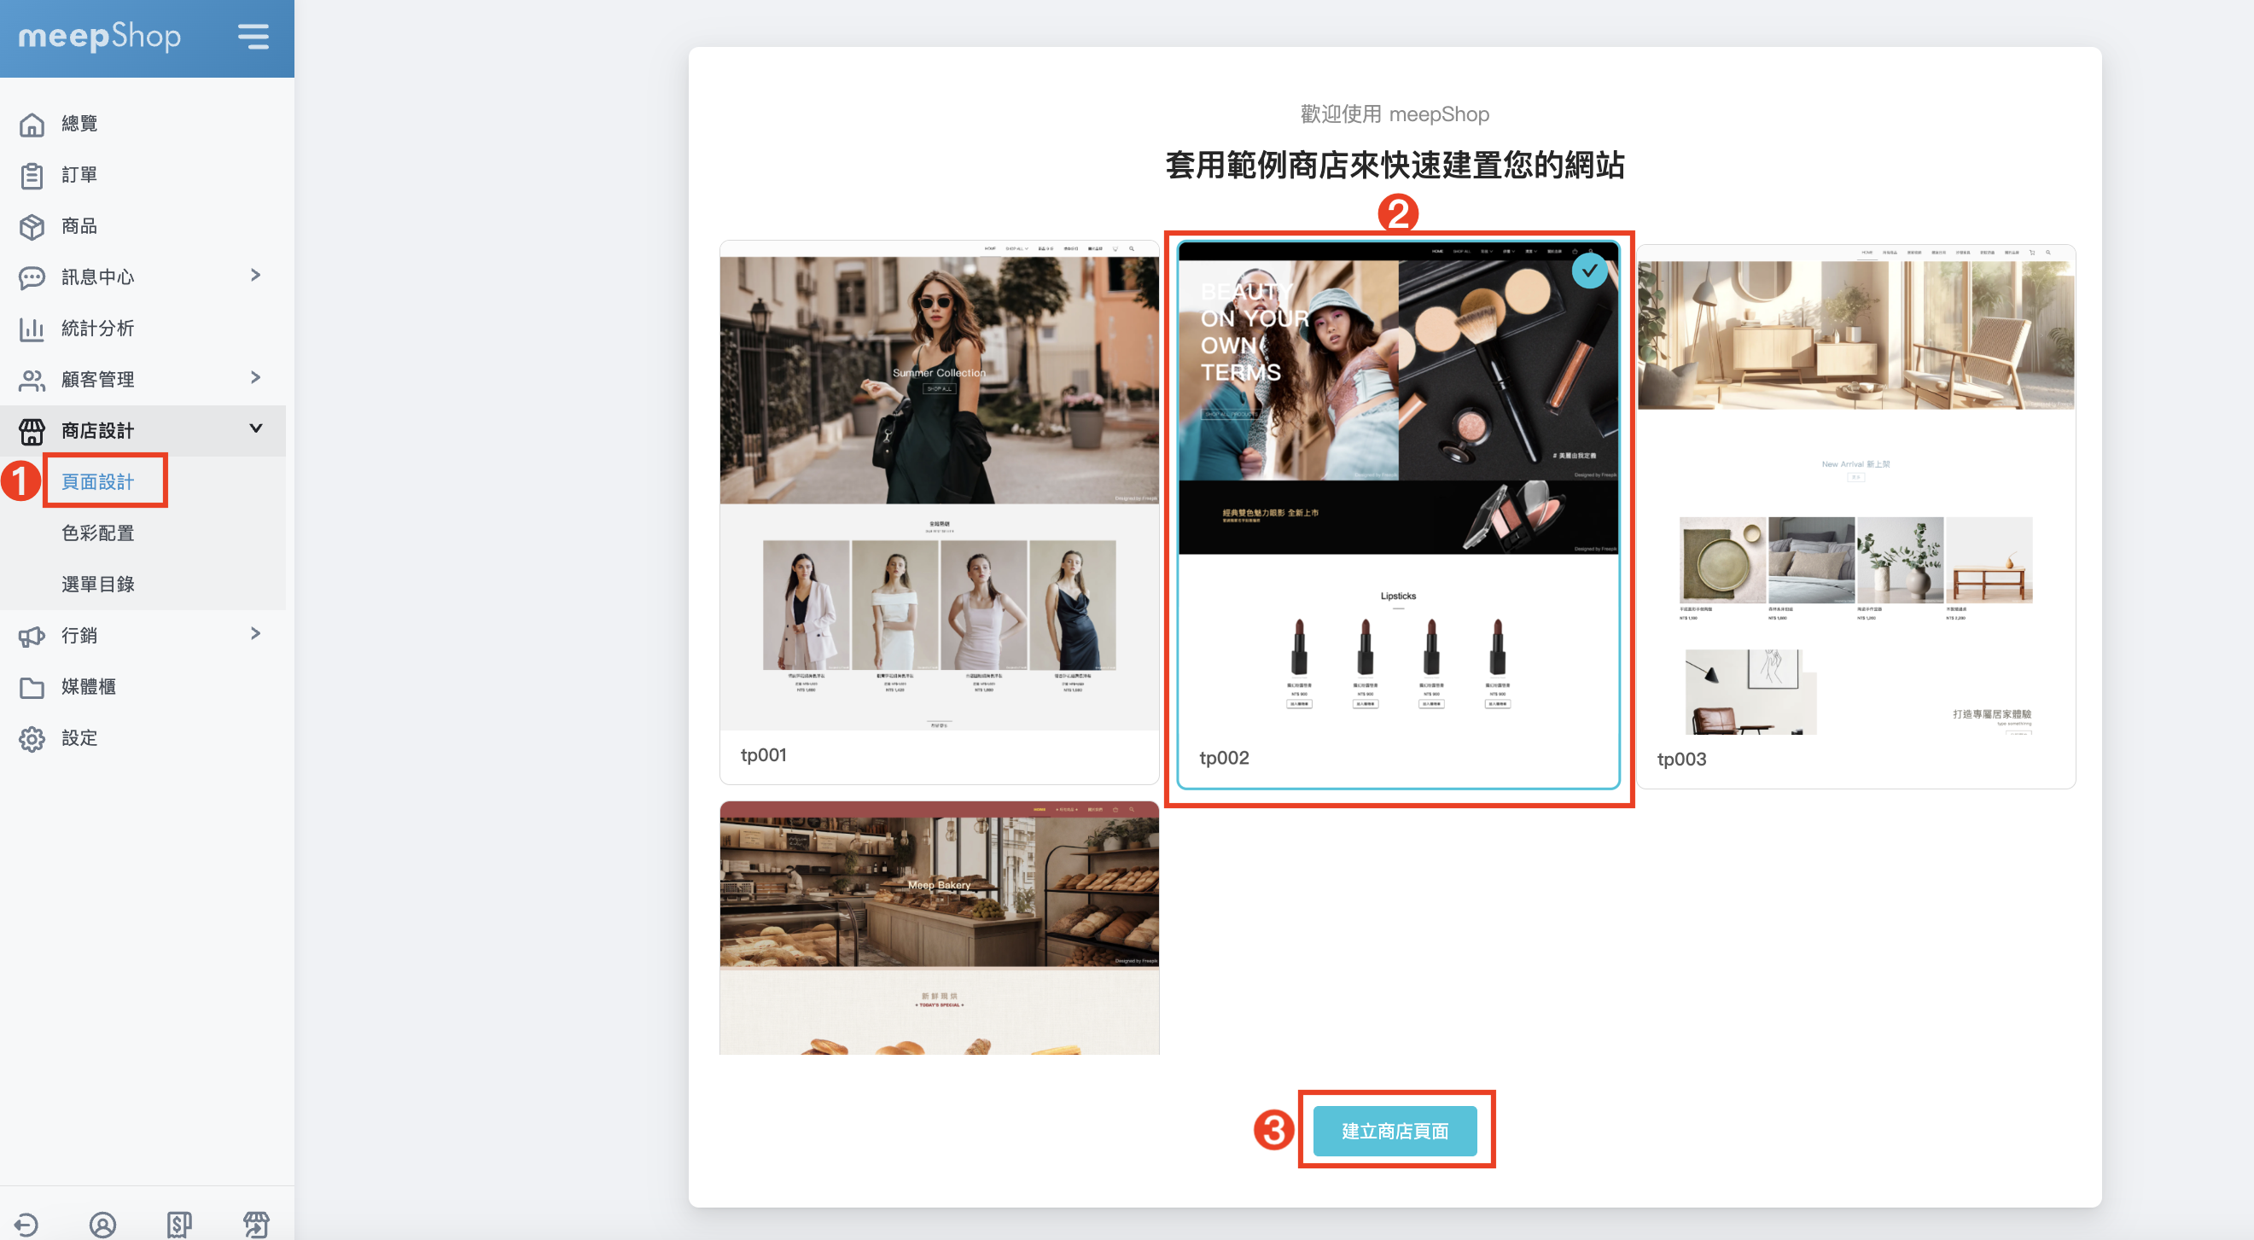Expand the 顧客管理 submenu arrow
The height and width of the screenshot is (1240, 2254).
pyautogui.click(x=255, y=378)
